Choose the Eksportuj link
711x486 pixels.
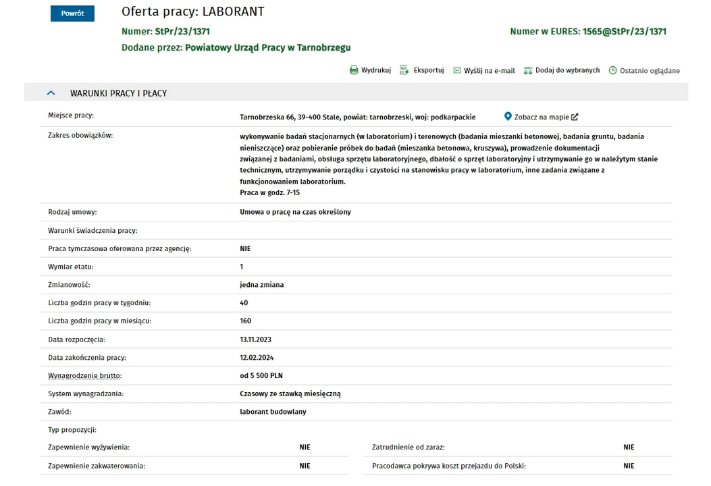pos(429,70)
